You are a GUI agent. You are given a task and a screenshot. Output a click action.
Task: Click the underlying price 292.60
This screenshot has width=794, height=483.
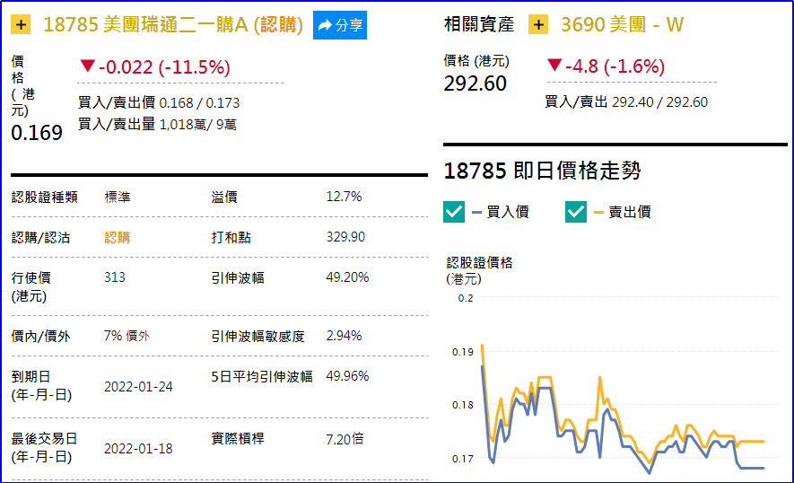click(x=476, y=83)
